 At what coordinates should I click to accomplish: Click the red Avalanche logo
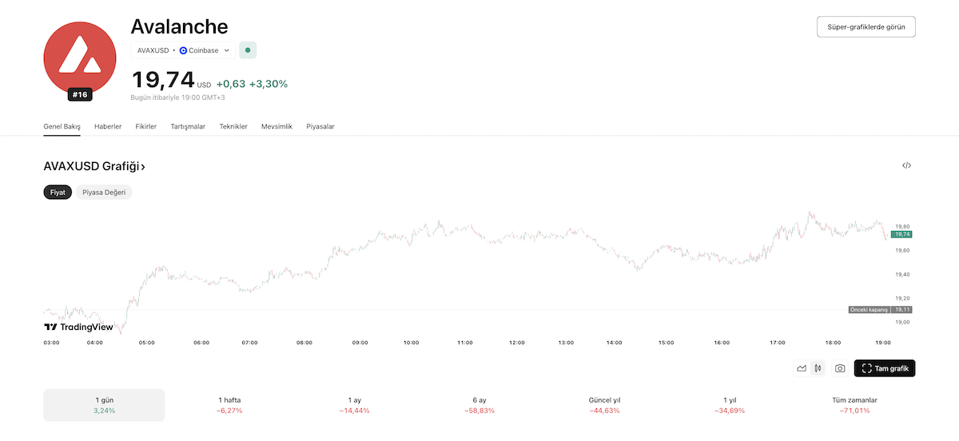pyautogui.click(x=80, y=58)
